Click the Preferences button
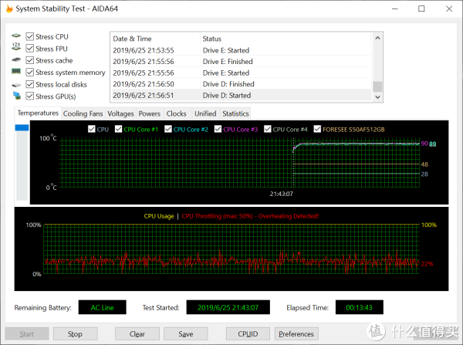 296,334
